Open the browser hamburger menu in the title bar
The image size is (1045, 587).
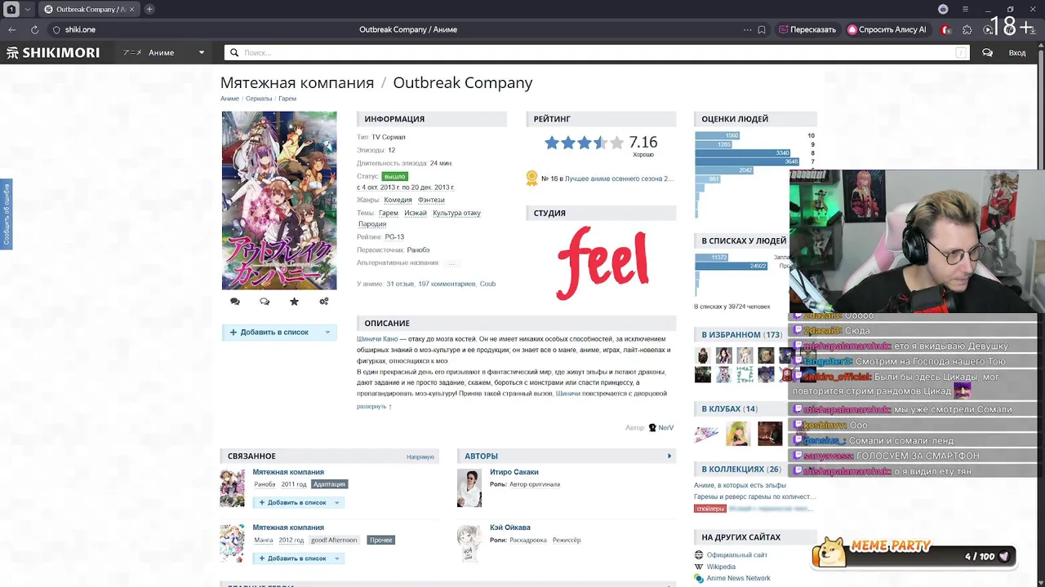965,9
